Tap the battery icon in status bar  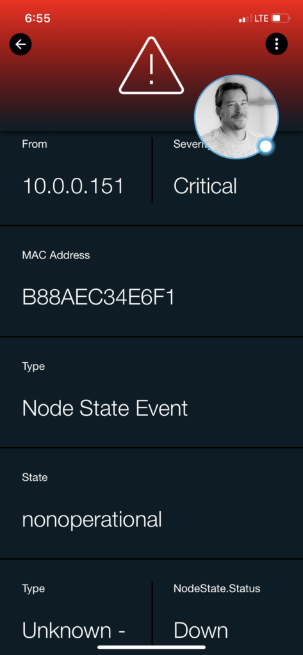(x=281, y=19)
